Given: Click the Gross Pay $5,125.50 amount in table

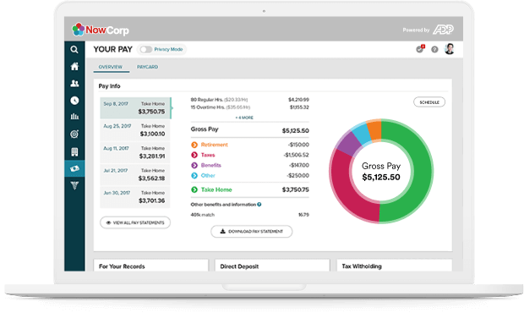Looking at the screenshot, I should tap(296, 131).
